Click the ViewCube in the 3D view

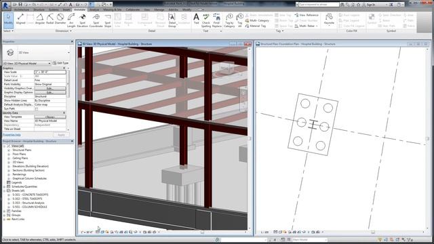tap(227, 69)
